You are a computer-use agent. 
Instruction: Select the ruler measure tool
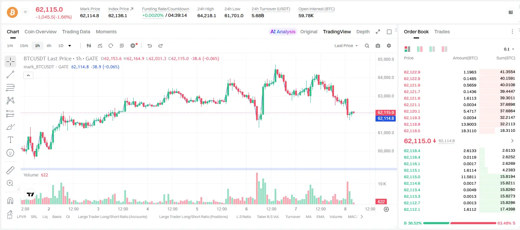[x=10, y=170]
